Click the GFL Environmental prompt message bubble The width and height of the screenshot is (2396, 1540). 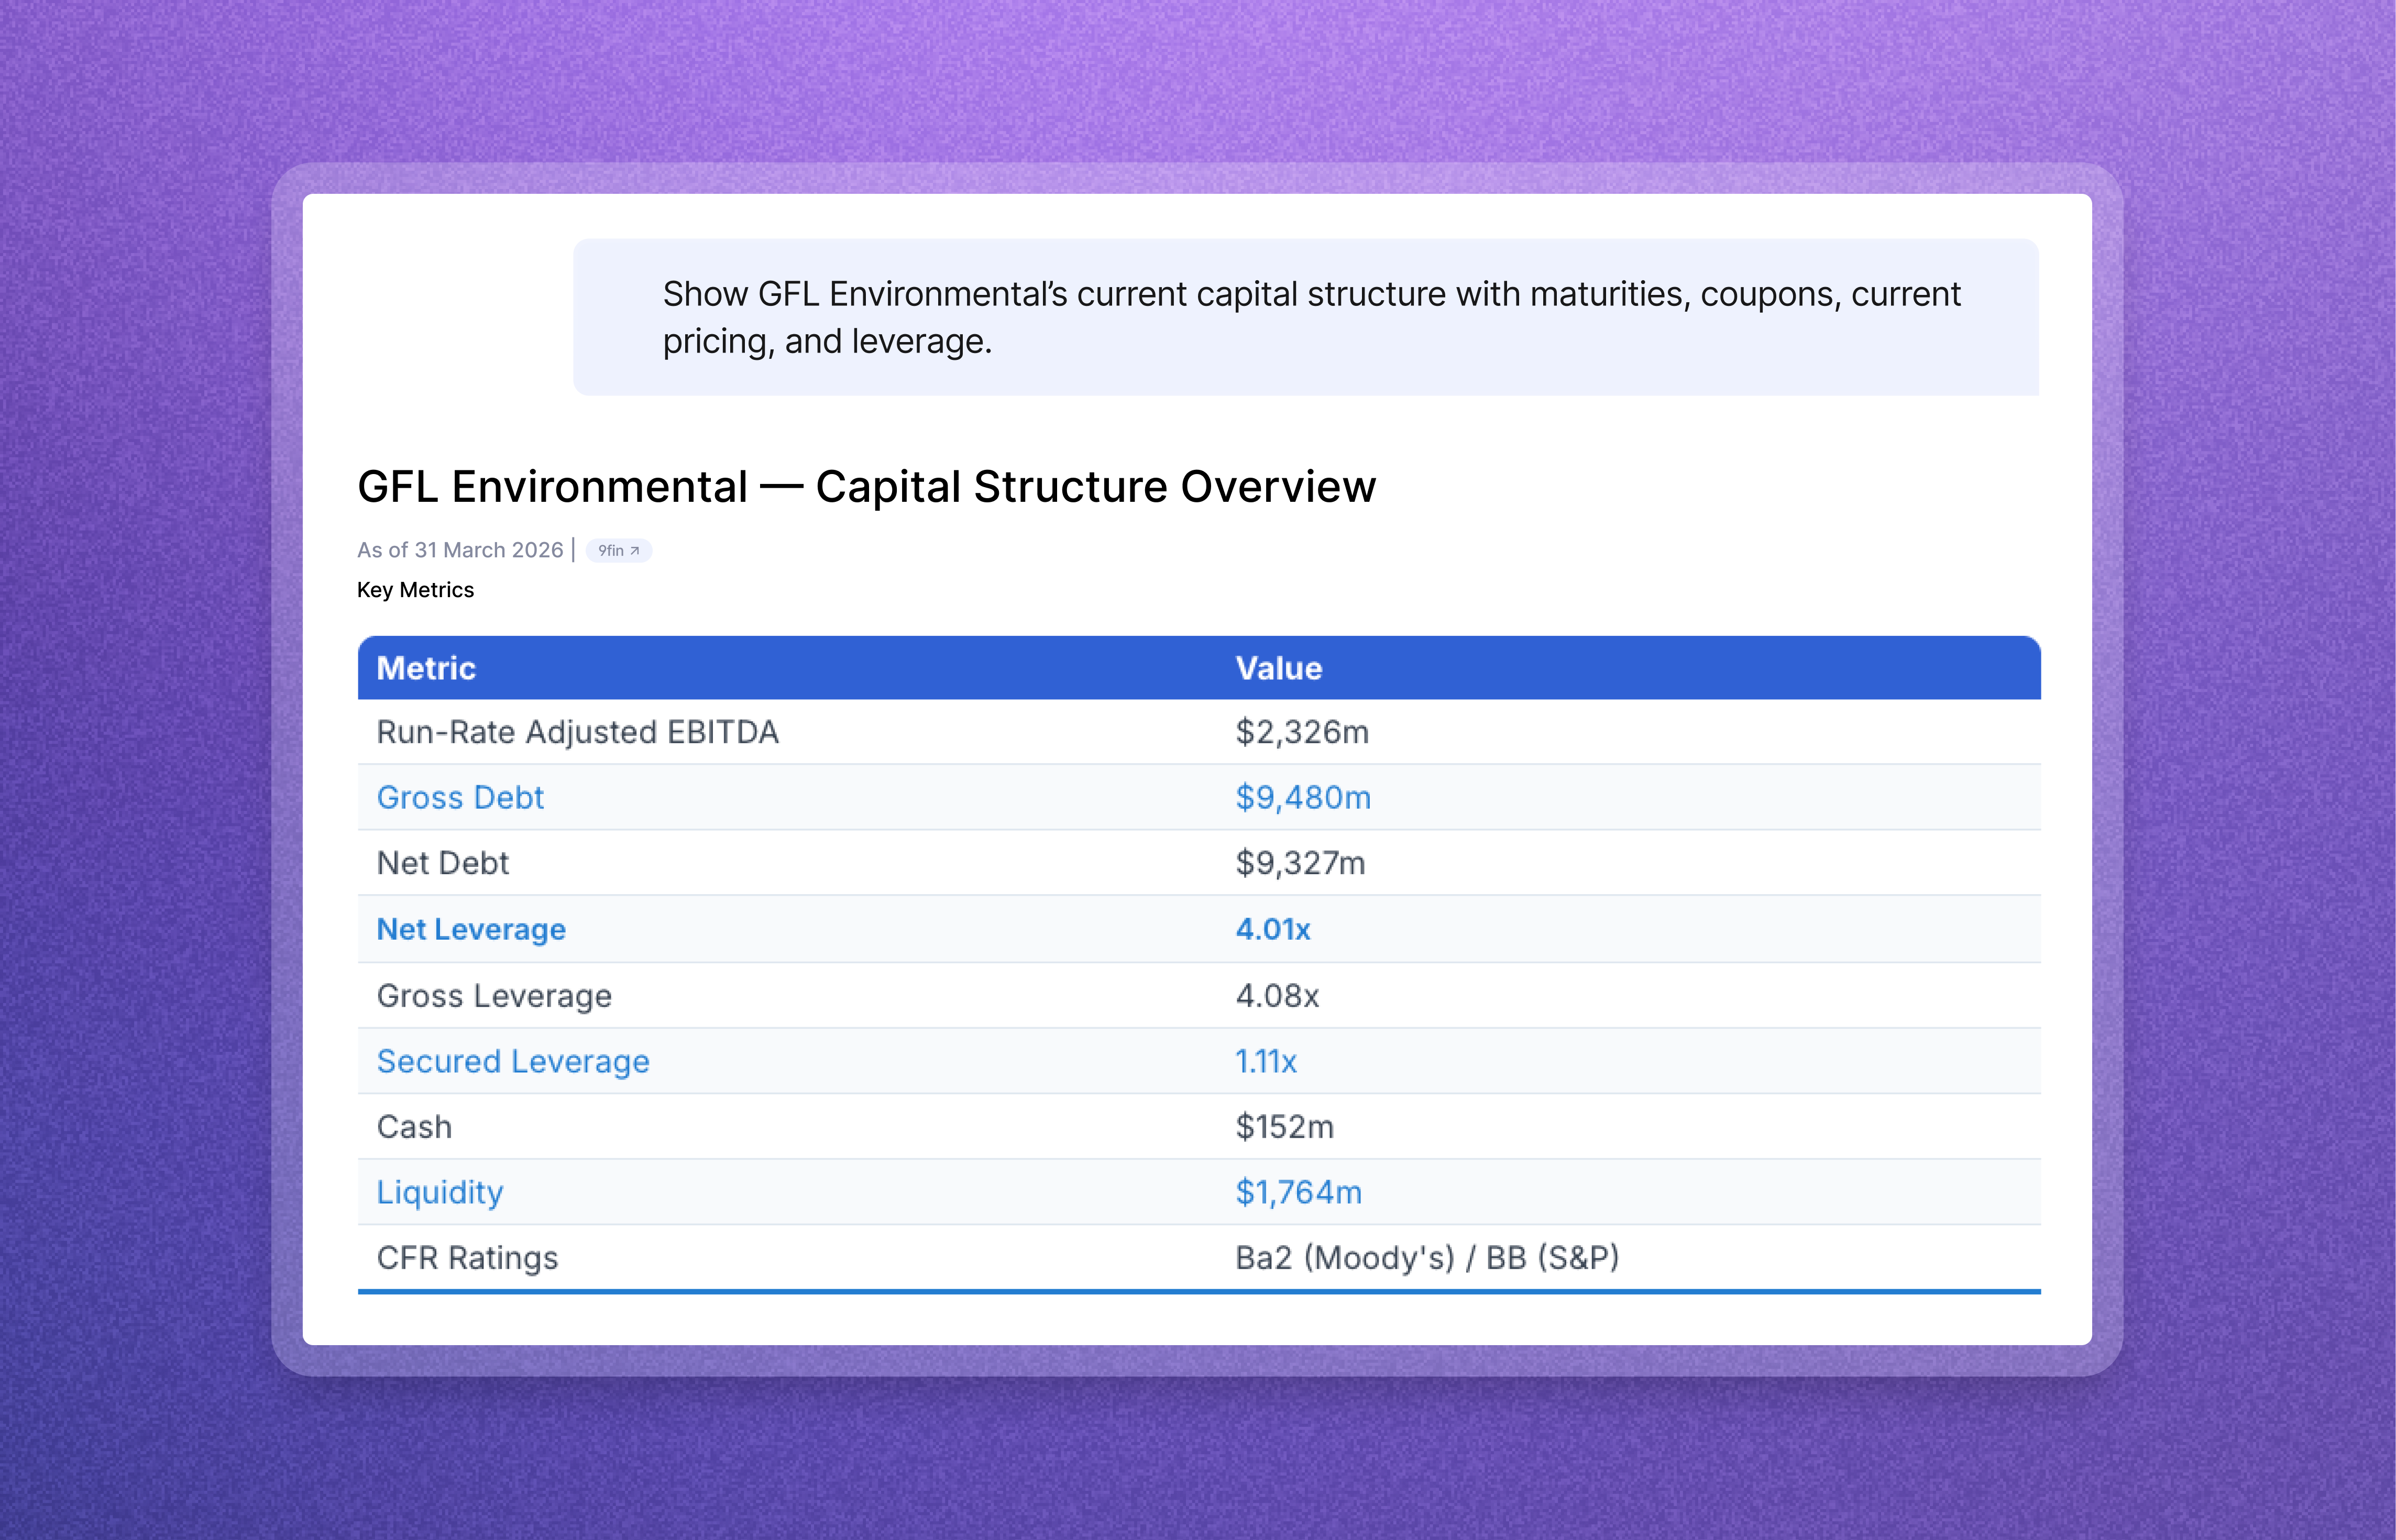click(x=1306, y=317)
